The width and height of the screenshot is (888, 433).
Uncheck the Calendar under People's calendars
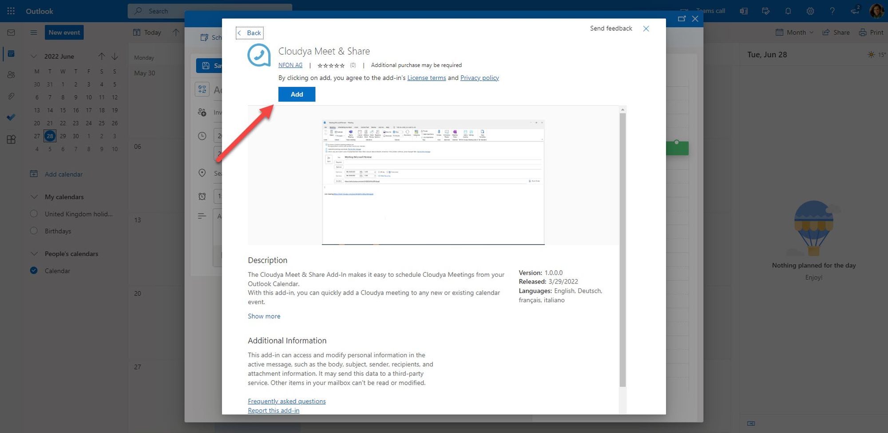pos(34,271)
